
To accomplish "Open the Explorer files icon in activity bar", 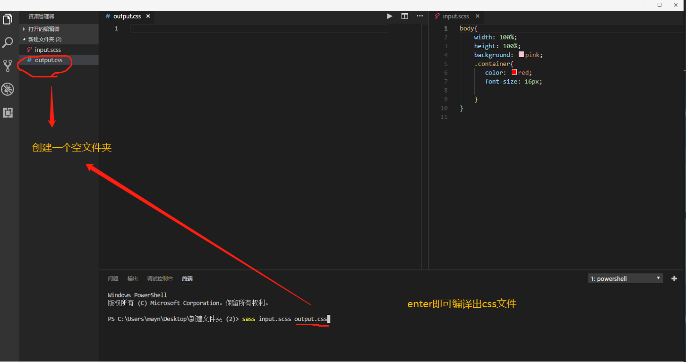I will [x=8, y=19].
